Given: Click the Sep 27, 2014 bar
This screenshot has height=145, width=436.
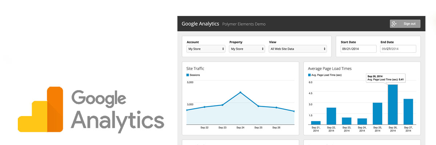Looking at the screenshot, I should click(x=408, y=112).
